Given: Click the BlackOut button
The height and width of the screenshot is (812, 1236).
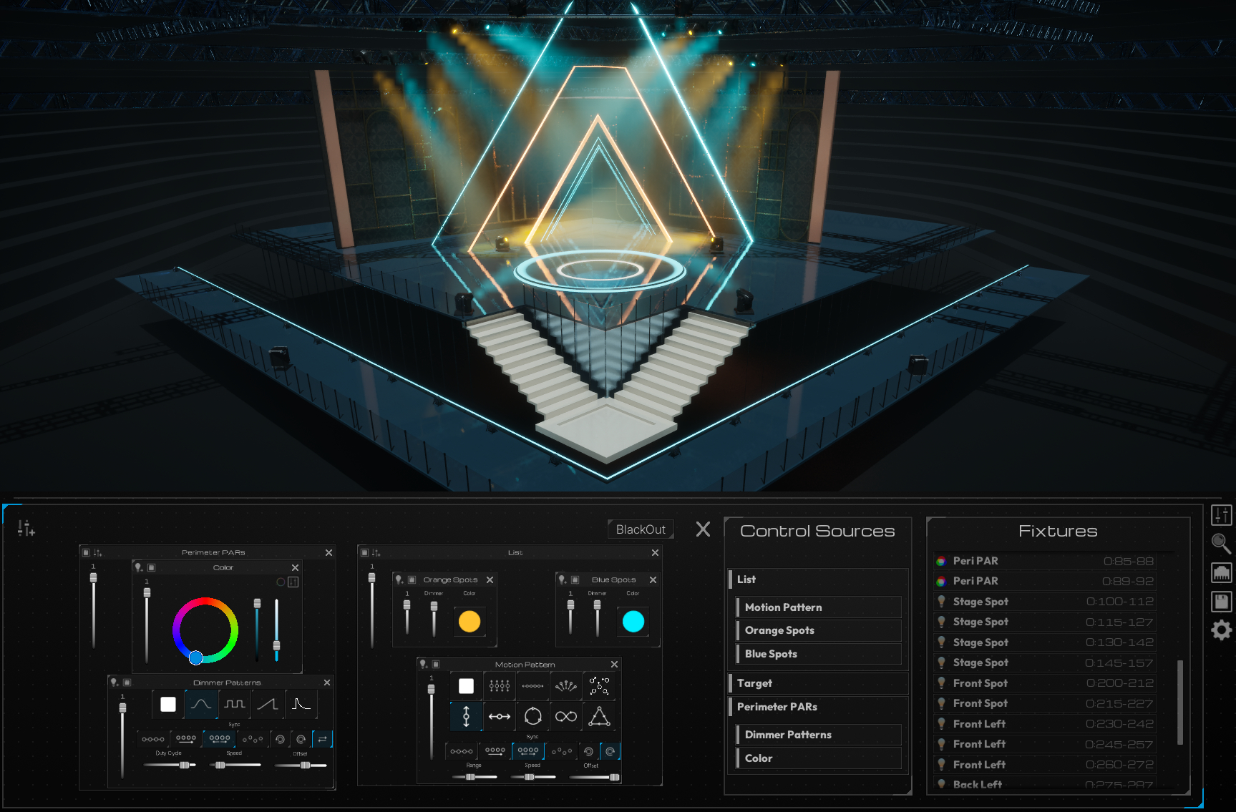Looking at the screenshot, I should pyautogui.click(x=641, y=529).
